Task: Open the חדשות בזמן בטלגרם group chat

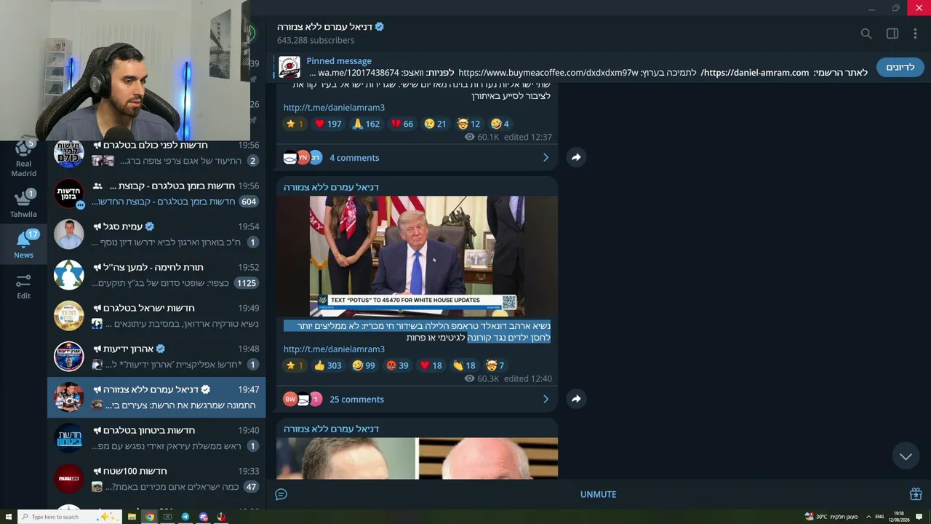Action: coord(156,194)
